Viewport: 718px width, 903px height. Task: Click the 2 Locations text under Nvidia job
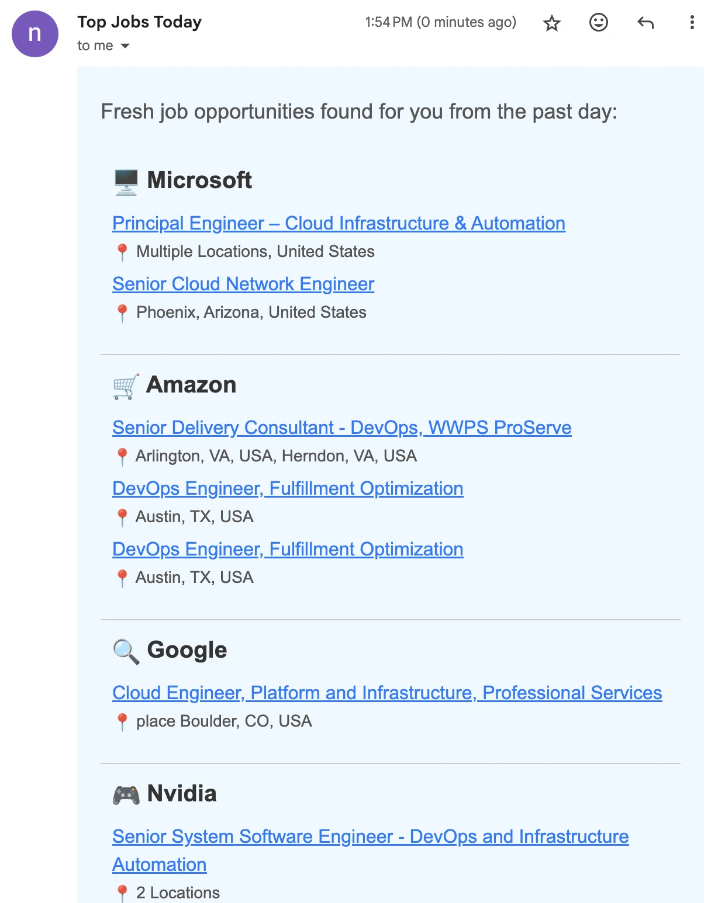pos(177,892)
